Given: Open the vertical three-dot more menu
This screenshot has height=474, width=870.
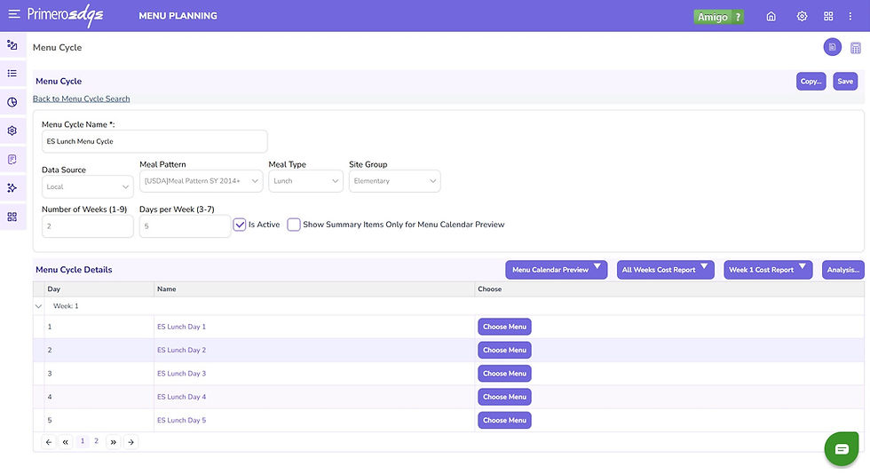Looking at the screenshot, I should [850, 16].
